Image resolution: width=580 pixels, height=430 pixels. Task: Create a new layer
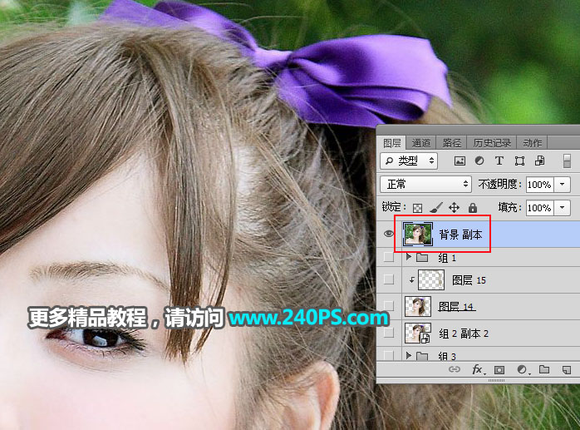click(x=567, y=369)
